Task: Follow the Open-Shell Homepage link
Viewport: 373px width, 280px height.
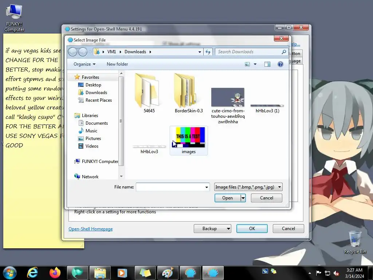Action: point(90,229)
